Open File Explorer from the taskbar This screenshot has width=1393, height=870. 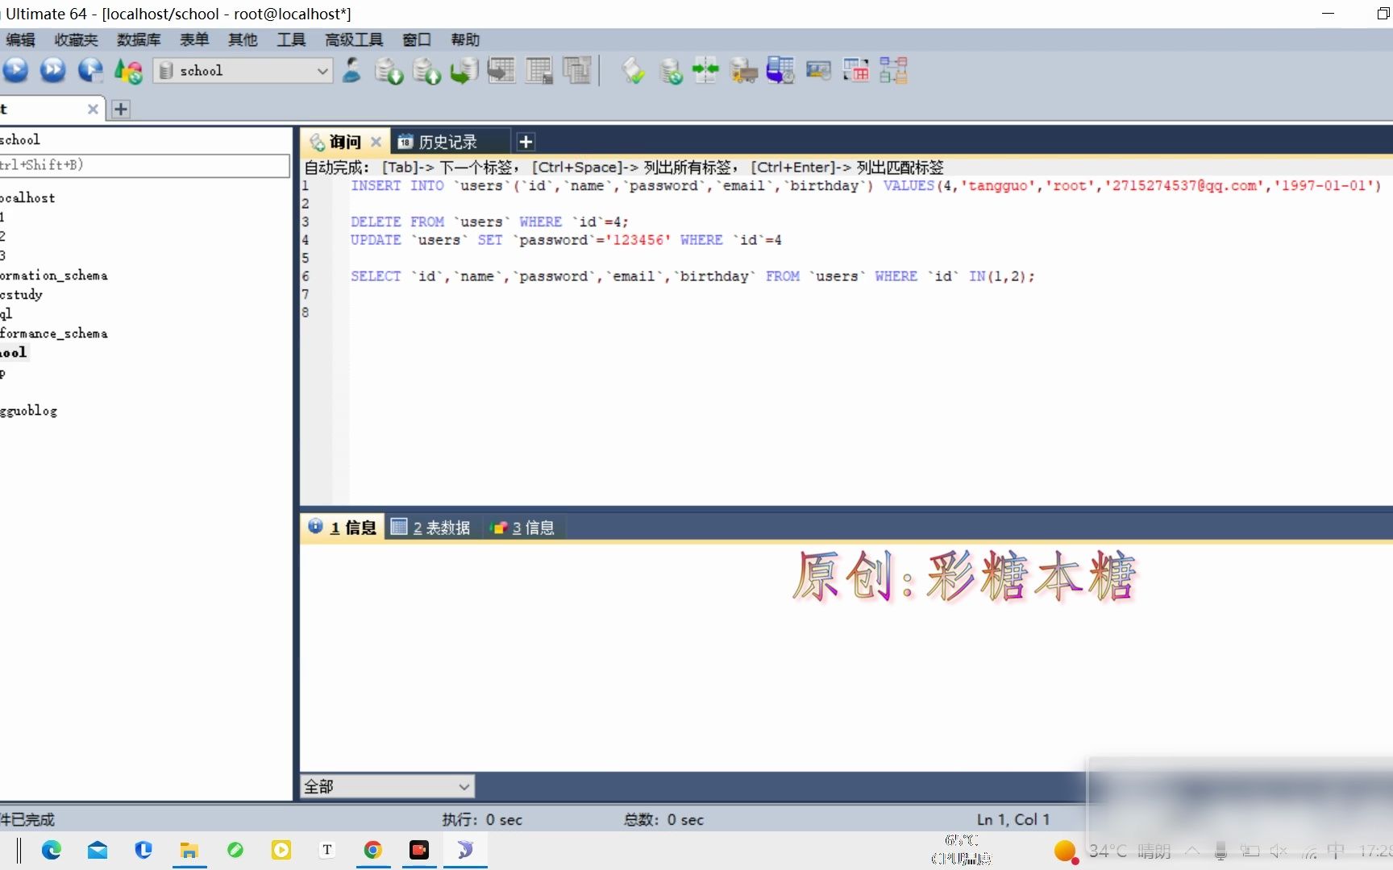189,850
